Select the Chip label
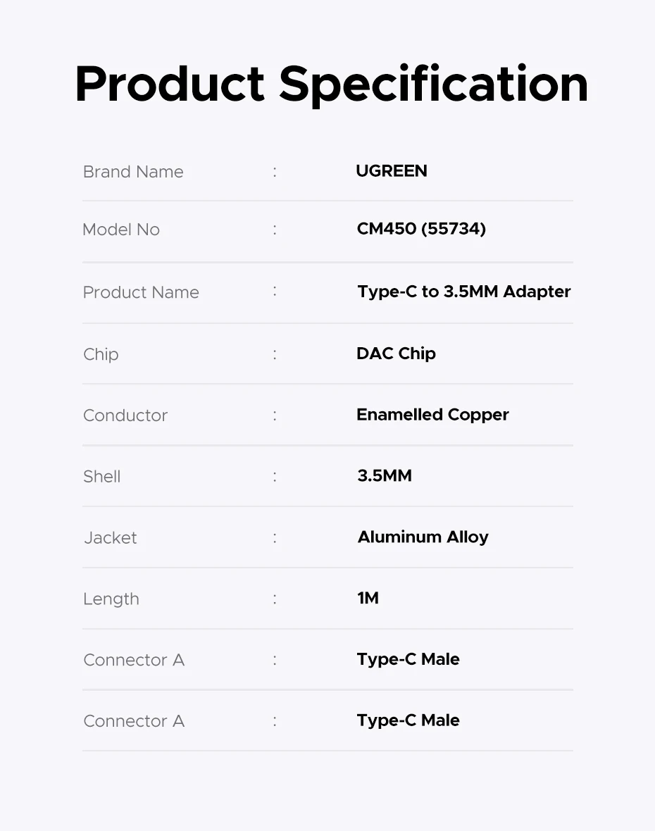Image resolution: width=655 pixels, height=831 pixels. pyautogui.click(x=101, y=354)
